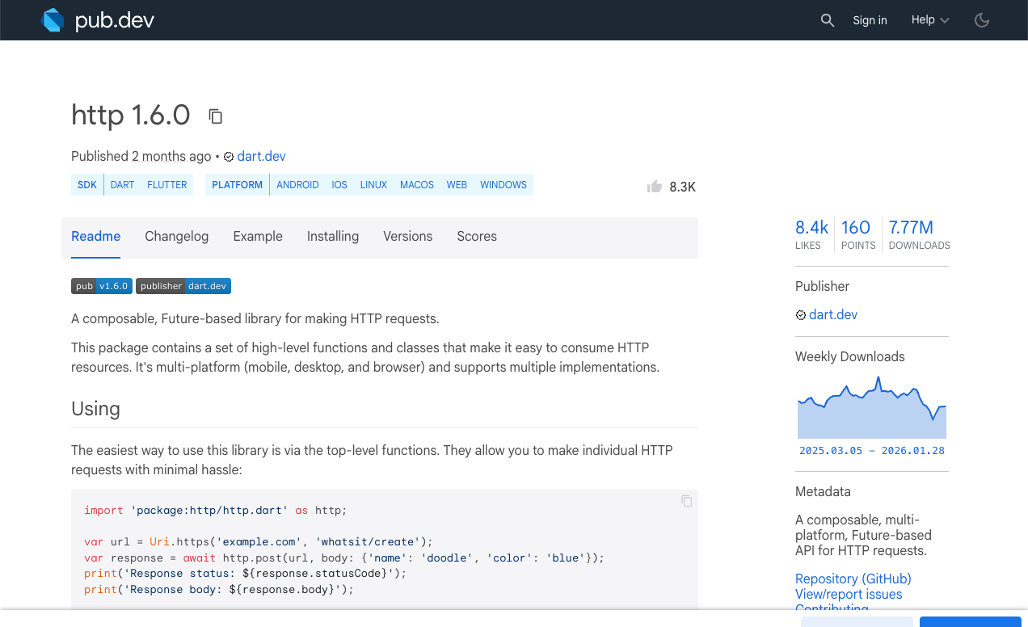Click the http 1.6.0 page title
The width and height of the screenshot is (1028, 627).
(131, 116)
